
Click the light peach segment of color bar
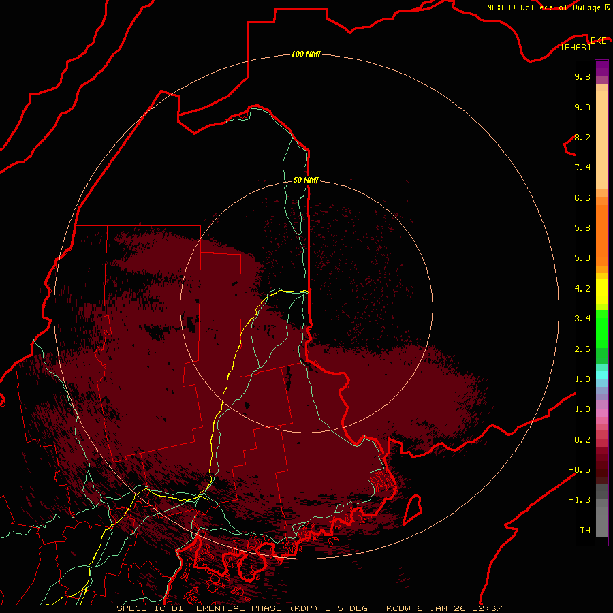point(601,140)
